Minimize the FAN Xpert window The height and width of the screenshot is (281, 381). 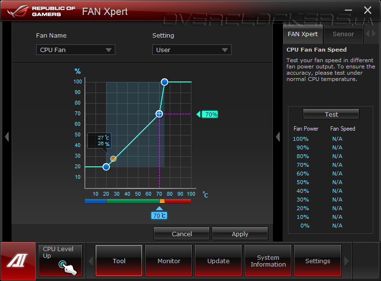coord(348,10)
